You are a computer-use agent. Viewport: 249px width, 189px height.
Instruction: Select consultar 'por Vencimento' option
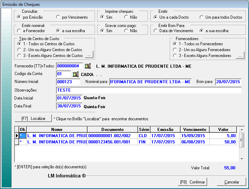pyautogui.click(x=58, y=17)
